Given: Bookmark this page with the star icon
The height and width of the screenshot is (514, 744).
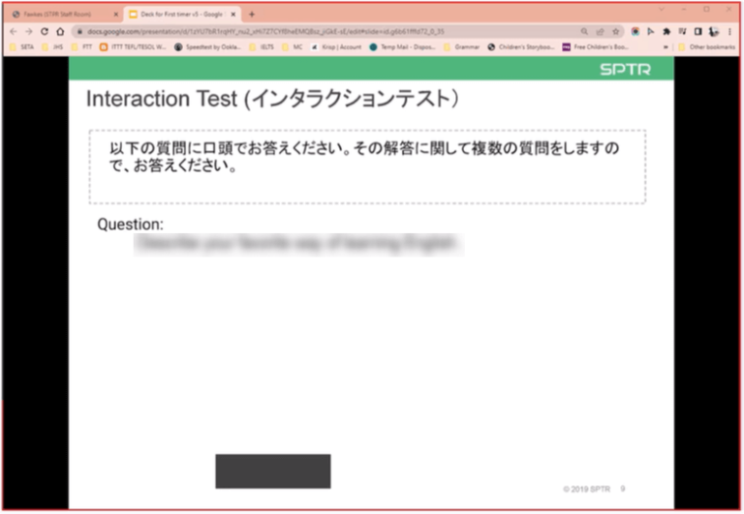Looking at the screenshot, I should pos(616,31).
